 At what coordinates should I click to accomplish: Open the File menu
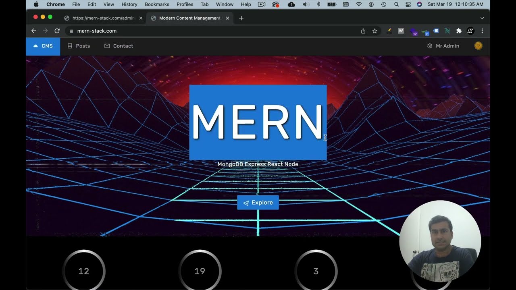[76, 4]
